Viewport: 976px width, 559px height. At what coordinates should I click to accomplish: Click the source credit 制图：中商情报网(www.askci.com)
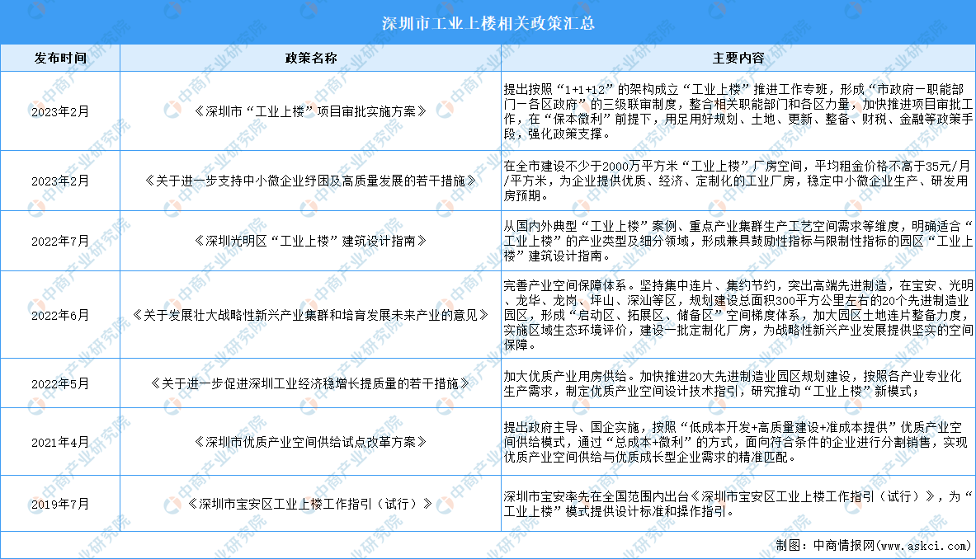(x=874, y=546)
